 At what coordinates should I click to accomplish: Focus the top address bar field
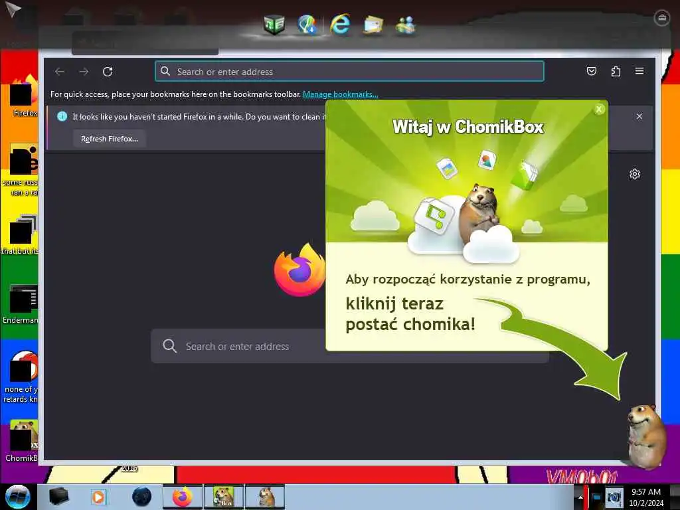(x=349, y=72)
